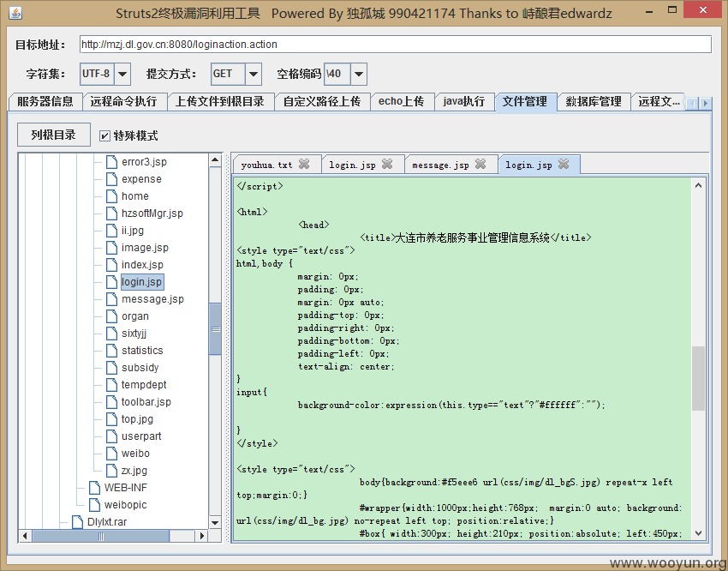Screen dimensions: 728x571
Task: Click code pane scrollbar up arrow
Action: coord(698,185)
